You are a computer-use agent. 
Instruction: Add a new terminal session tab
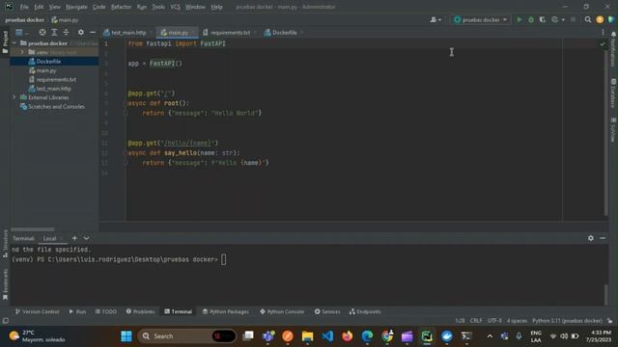point(74,238)
